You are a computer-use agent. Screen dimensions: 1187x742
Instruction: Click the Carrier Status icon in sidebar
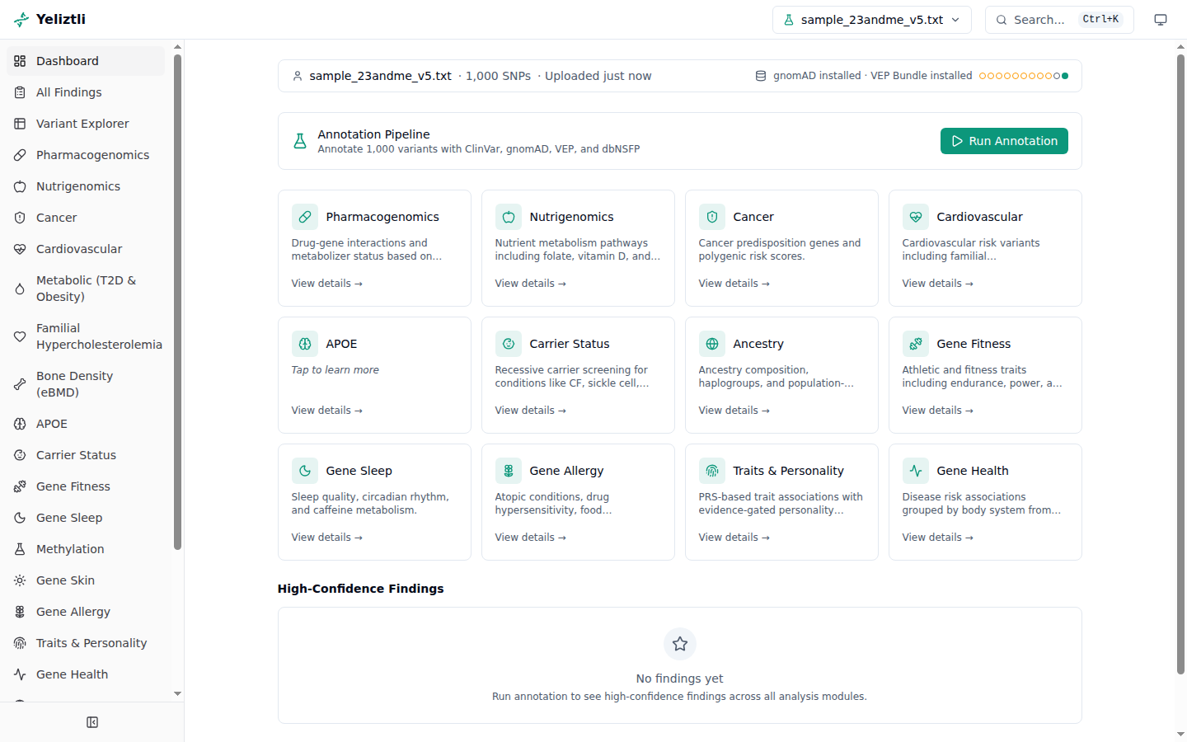pyautogui.click(x=20, y=455)
